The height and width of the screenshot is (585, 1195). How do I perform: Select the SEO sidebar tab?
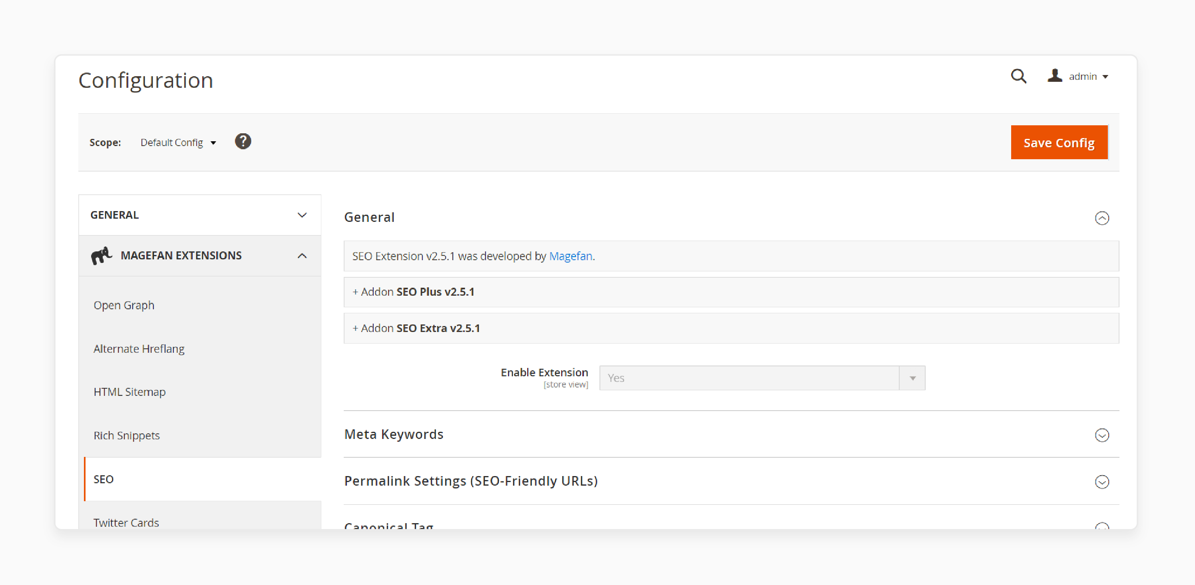(x=202, y=479)
